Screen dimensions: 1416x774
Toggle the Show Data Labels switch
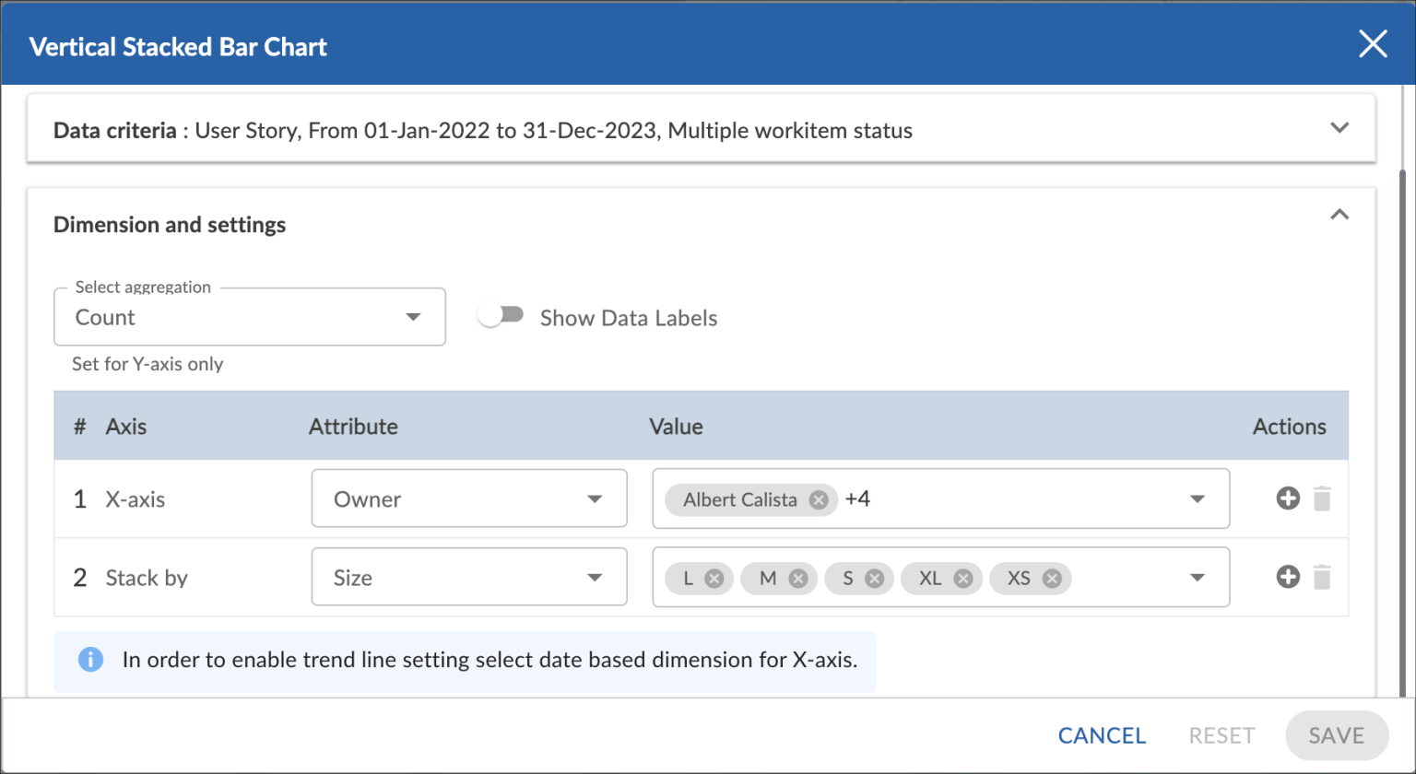[x=501, y=316]
